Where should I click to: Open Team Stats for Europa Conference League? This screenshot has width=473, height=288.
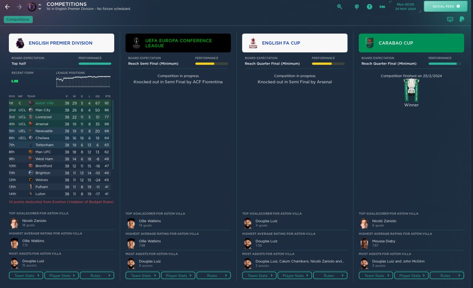143,275
